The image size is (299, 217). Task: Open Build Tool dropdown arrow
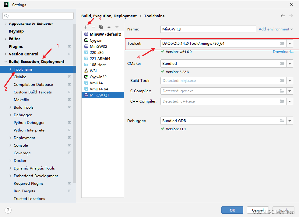pyautogui.click(x=290, y=81)
